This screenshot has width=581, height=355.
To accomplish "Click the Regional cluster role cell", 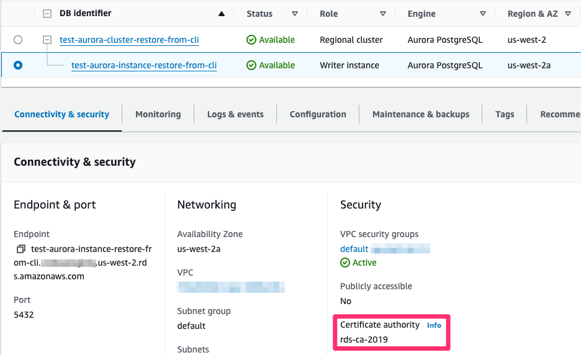I will click(351, 40).
